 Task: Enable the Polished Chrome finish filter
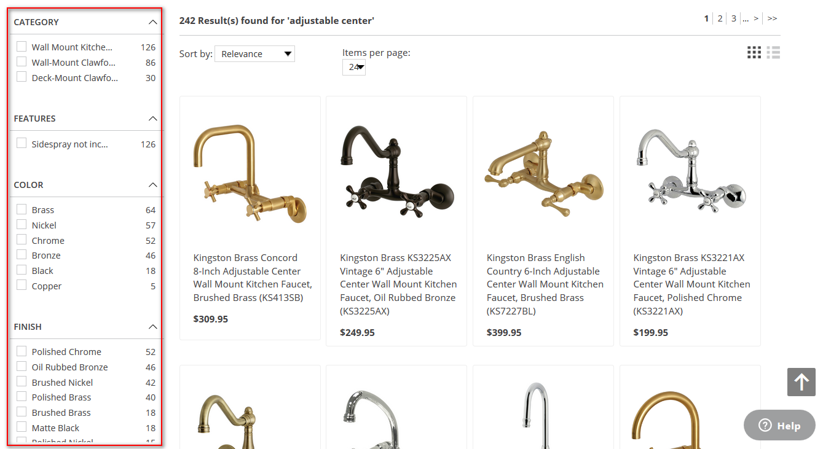tap(22, 351)
